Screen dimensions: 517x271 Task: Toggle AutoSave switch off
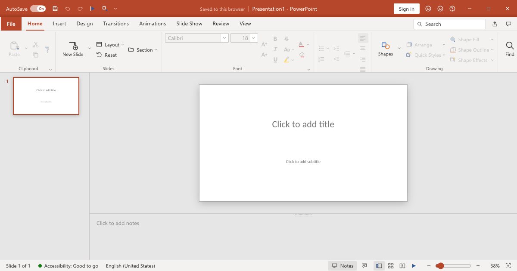(38, 9)
